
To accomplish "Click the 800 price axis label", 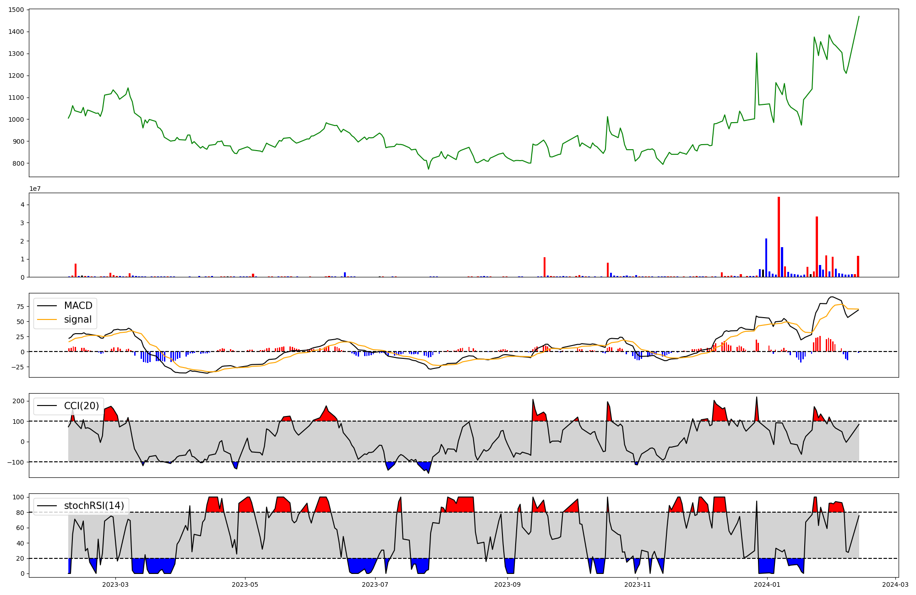I will pos(18,163).
